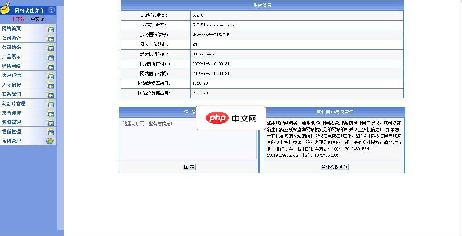The width and height of the screenshot is (462, 236).
Task: Click the total data value 2.91 MB
Action: coord(200,93)
